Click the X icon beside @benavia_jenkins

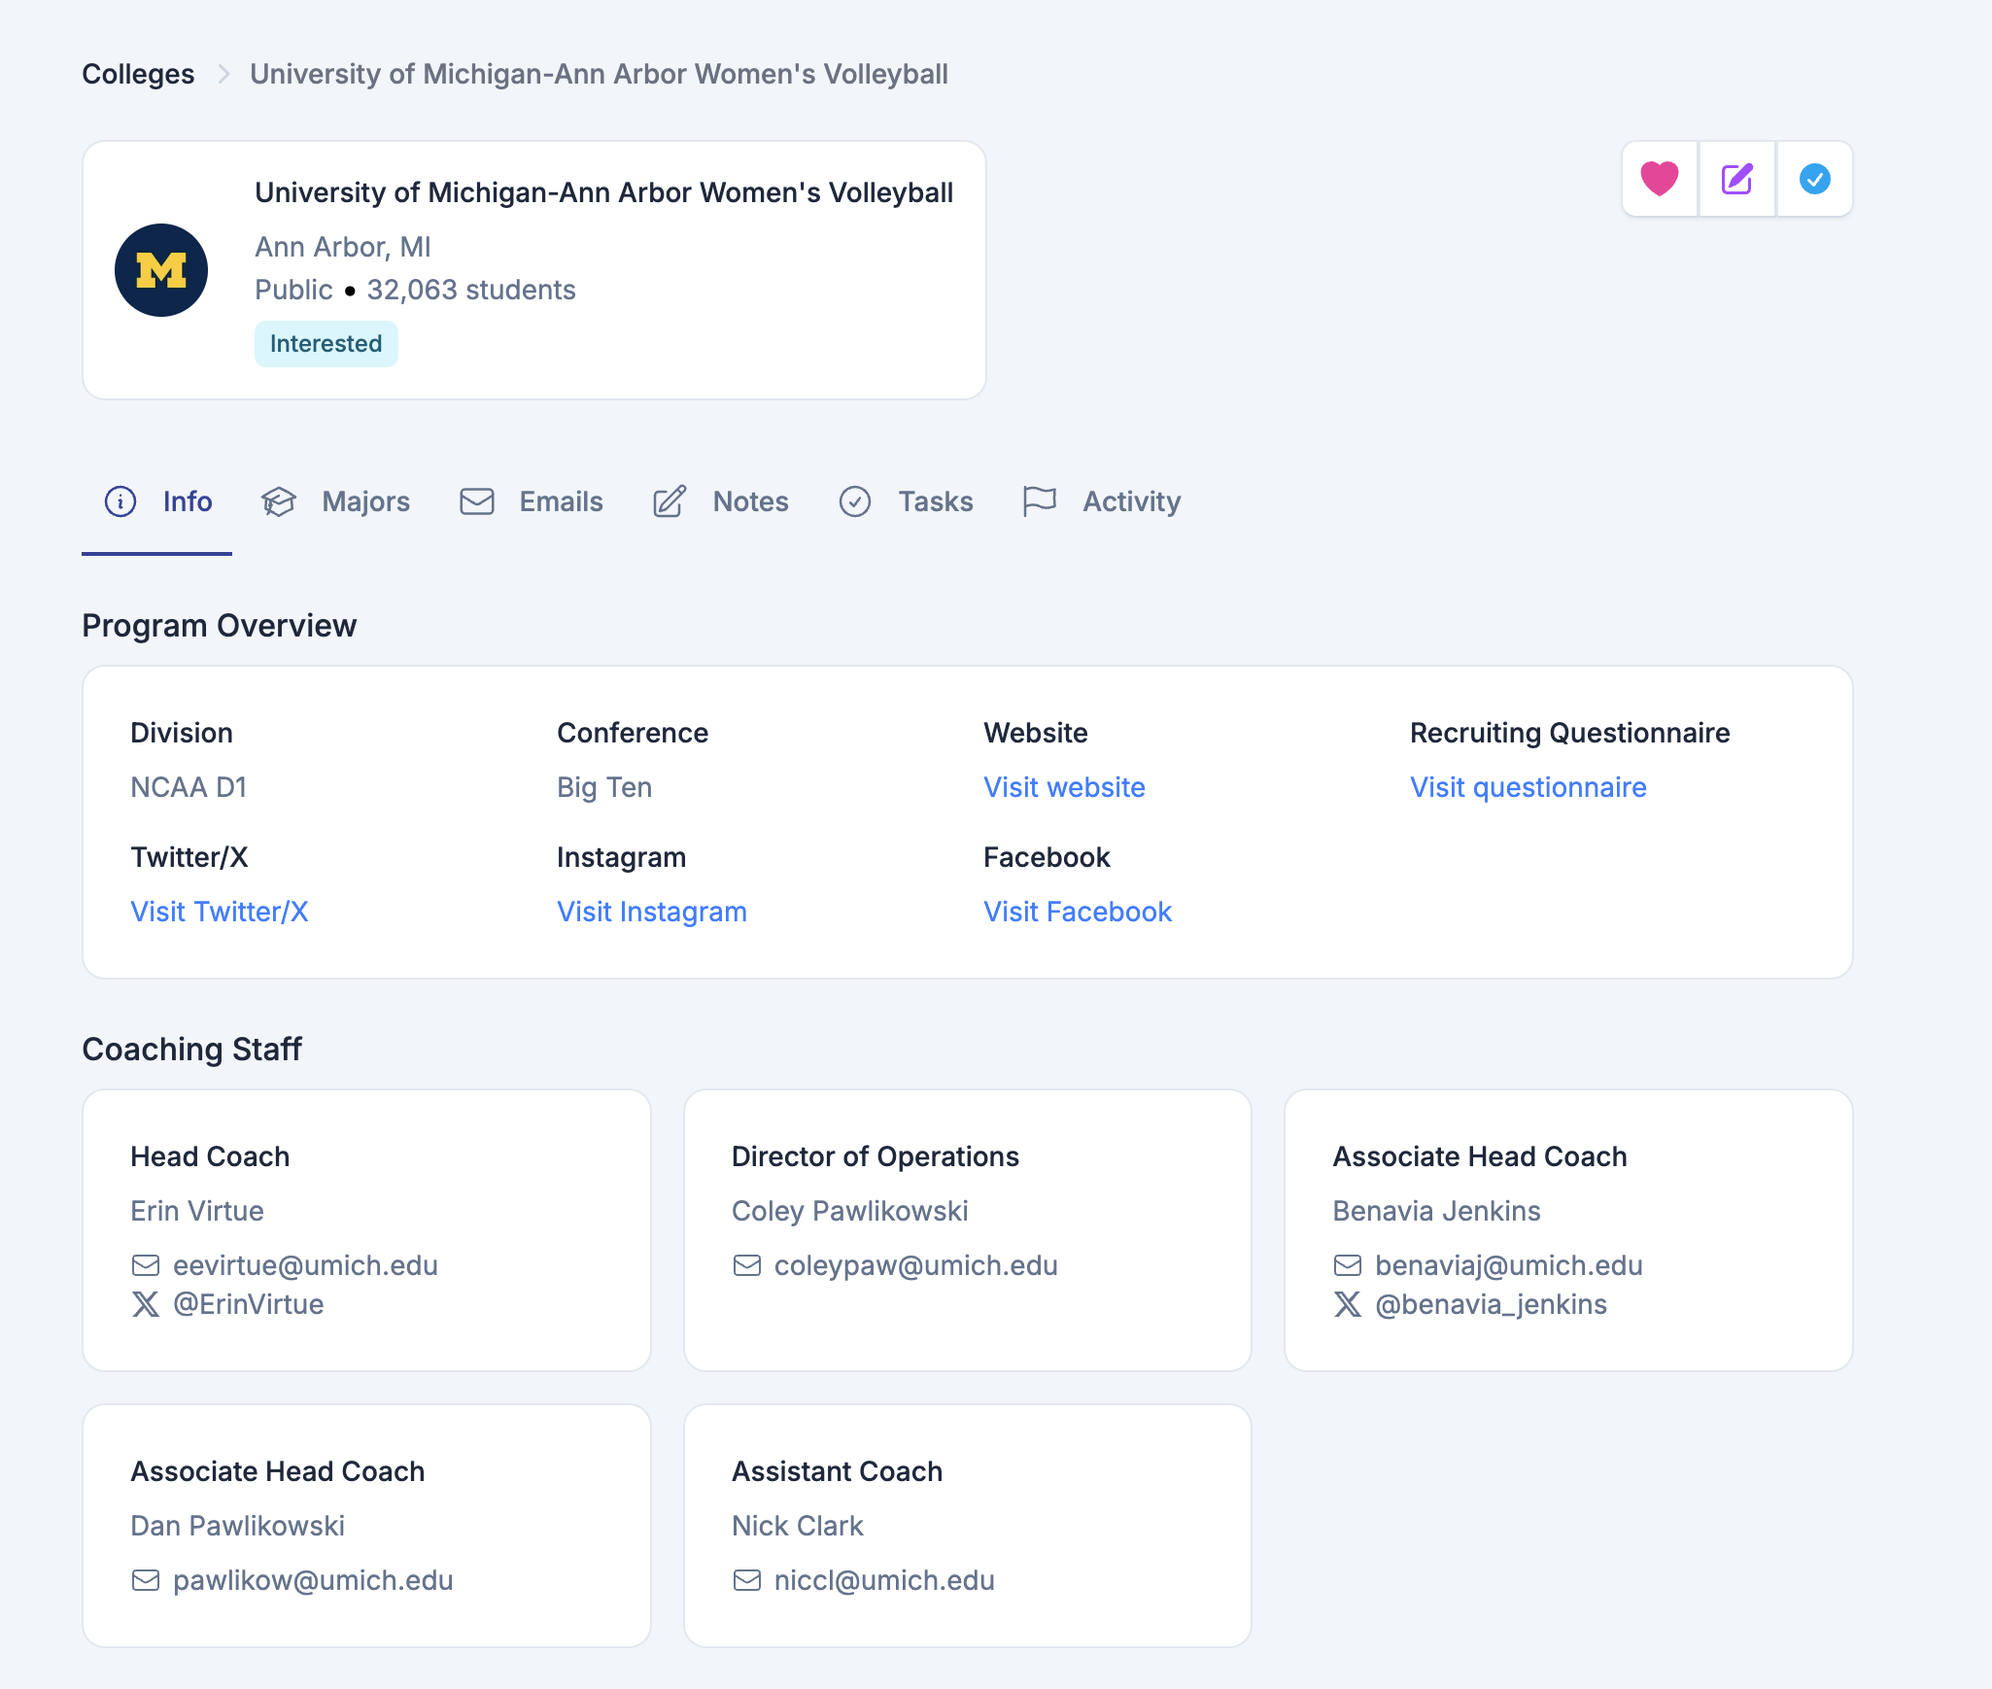click(x=1348, y=1304)
